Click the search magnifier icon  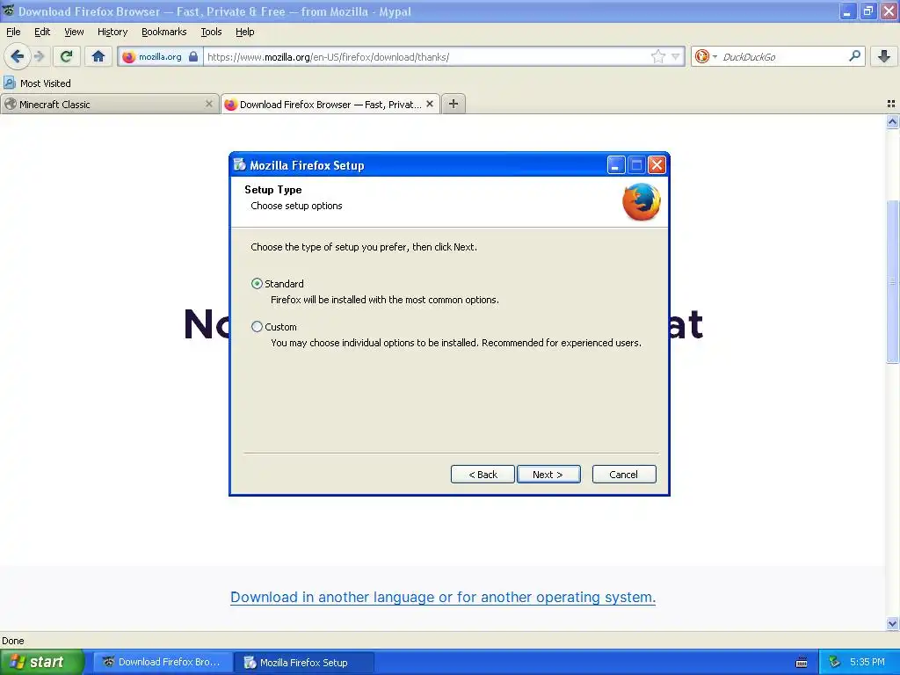(854, 56)
